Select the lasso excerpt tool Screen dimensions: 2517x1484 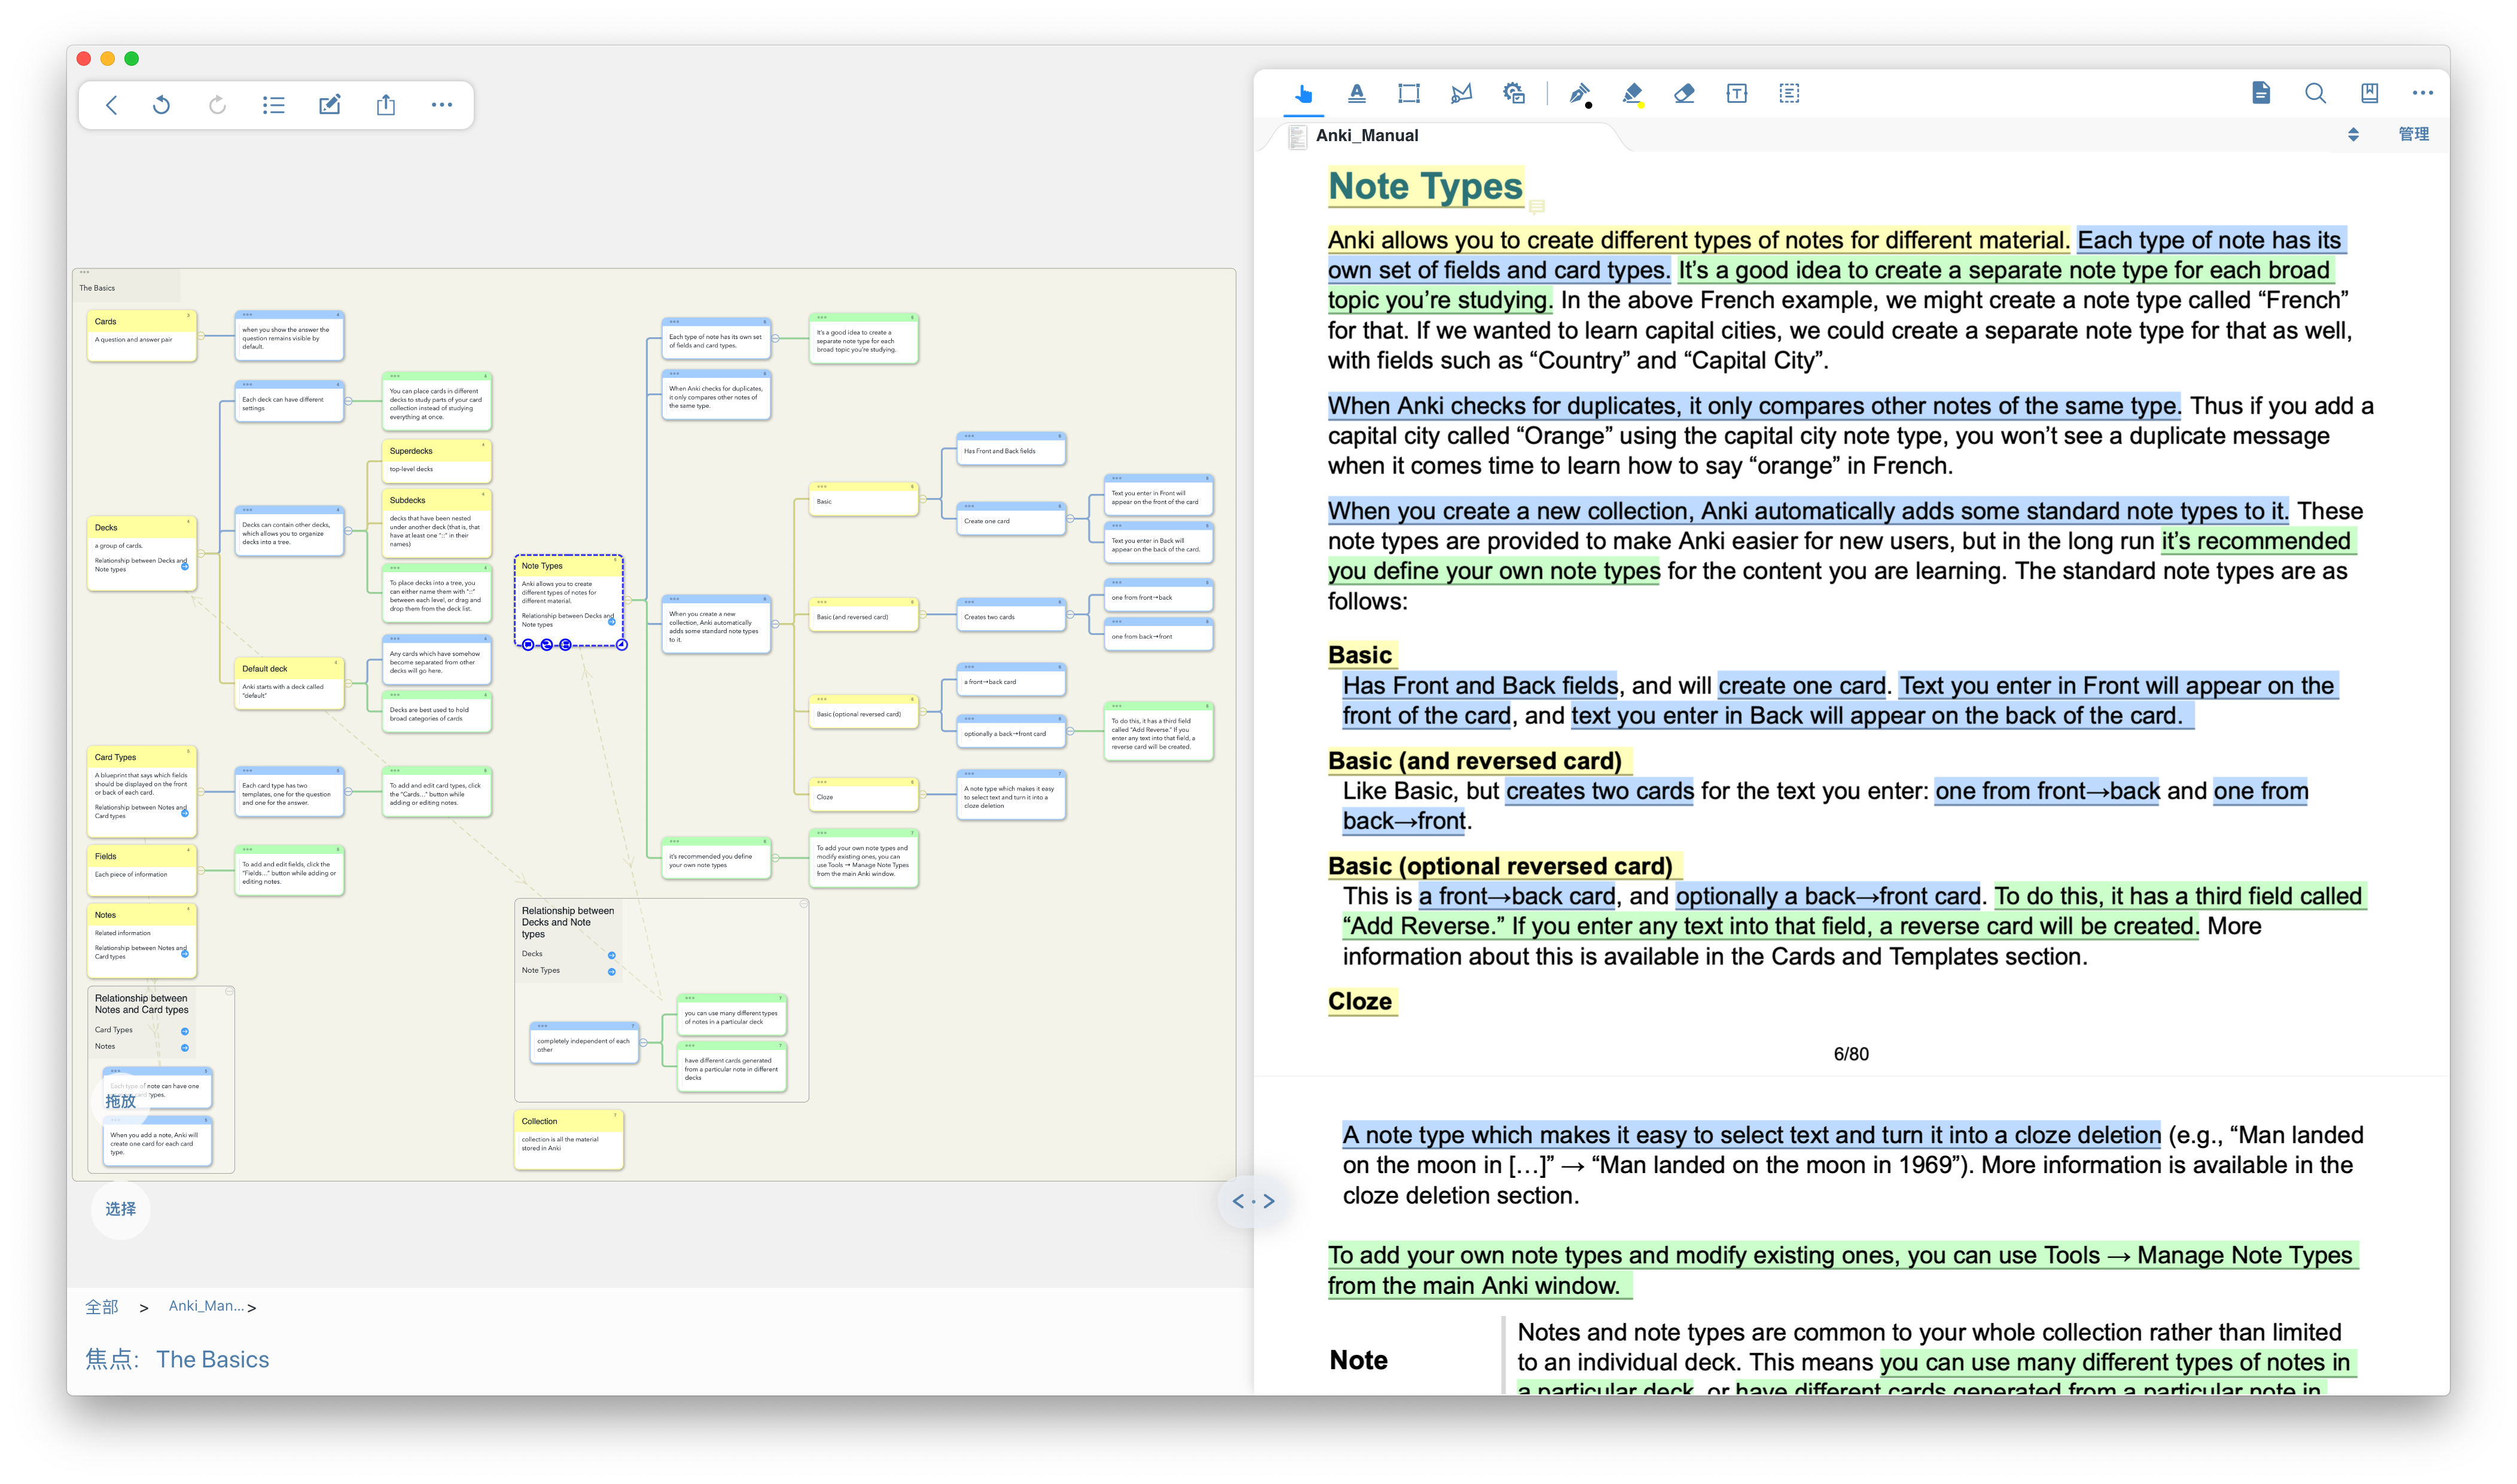click(x=1462, y=93)
